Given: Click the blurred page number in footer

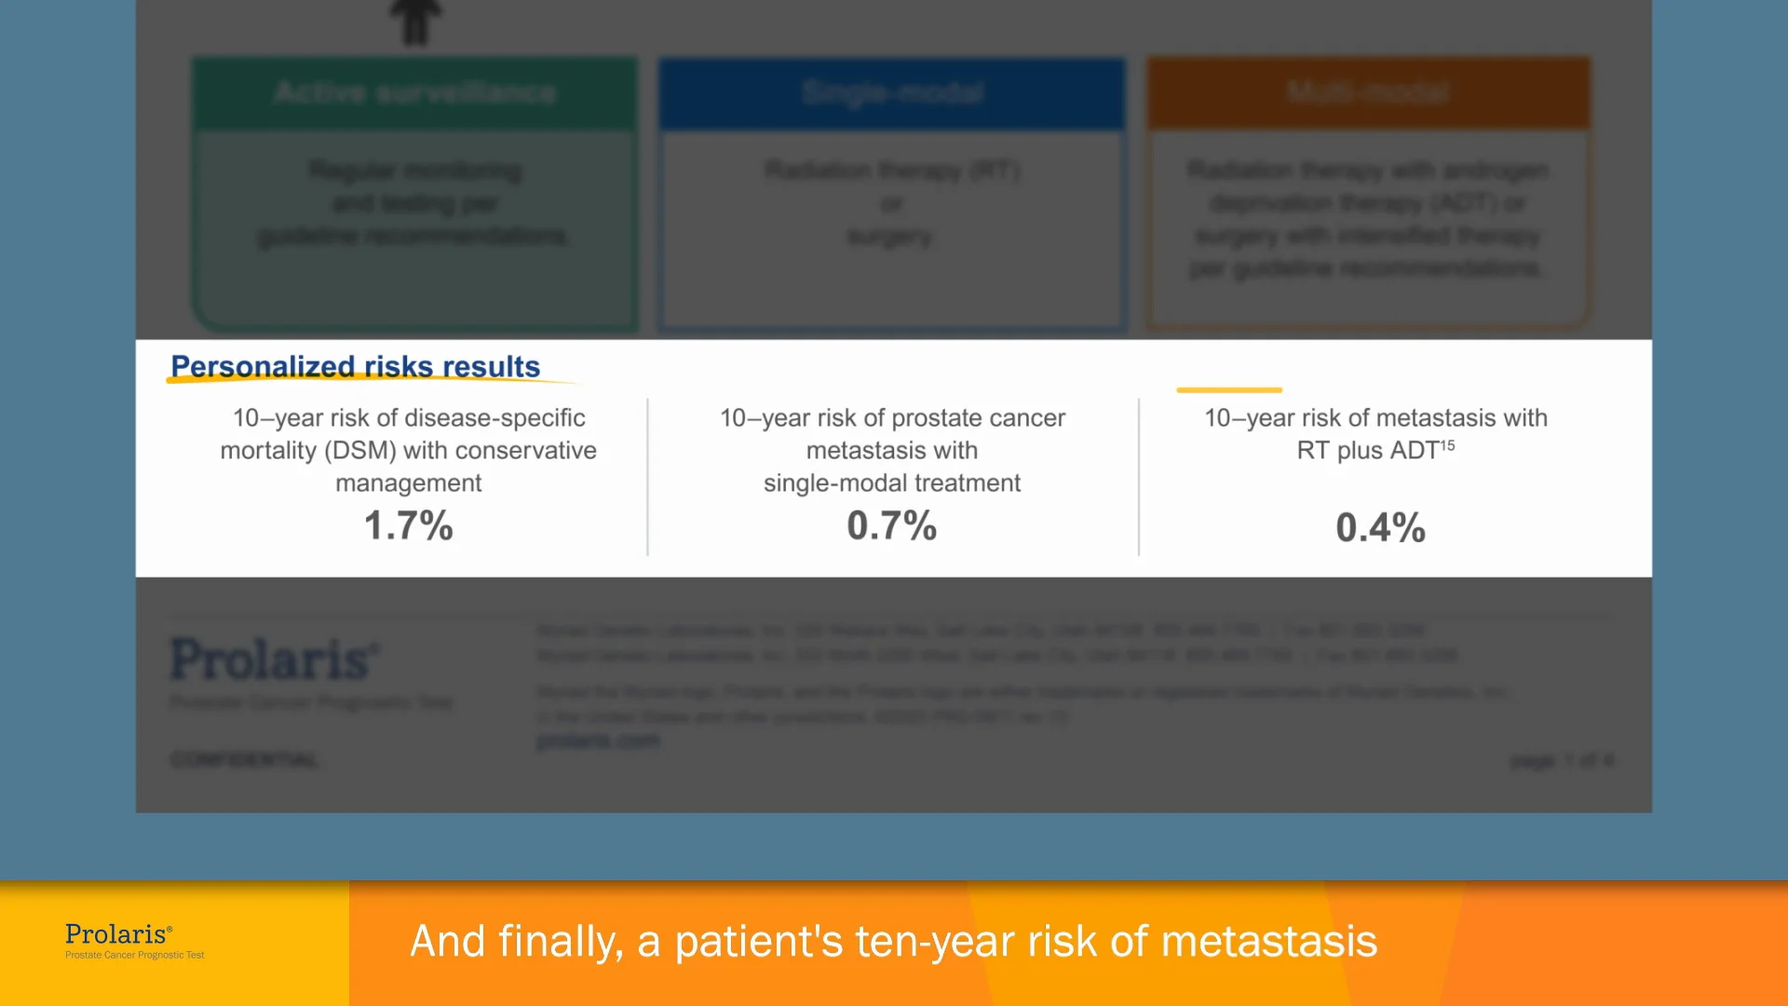Looking at the screenshot, I should click(x=1561, y=761).
